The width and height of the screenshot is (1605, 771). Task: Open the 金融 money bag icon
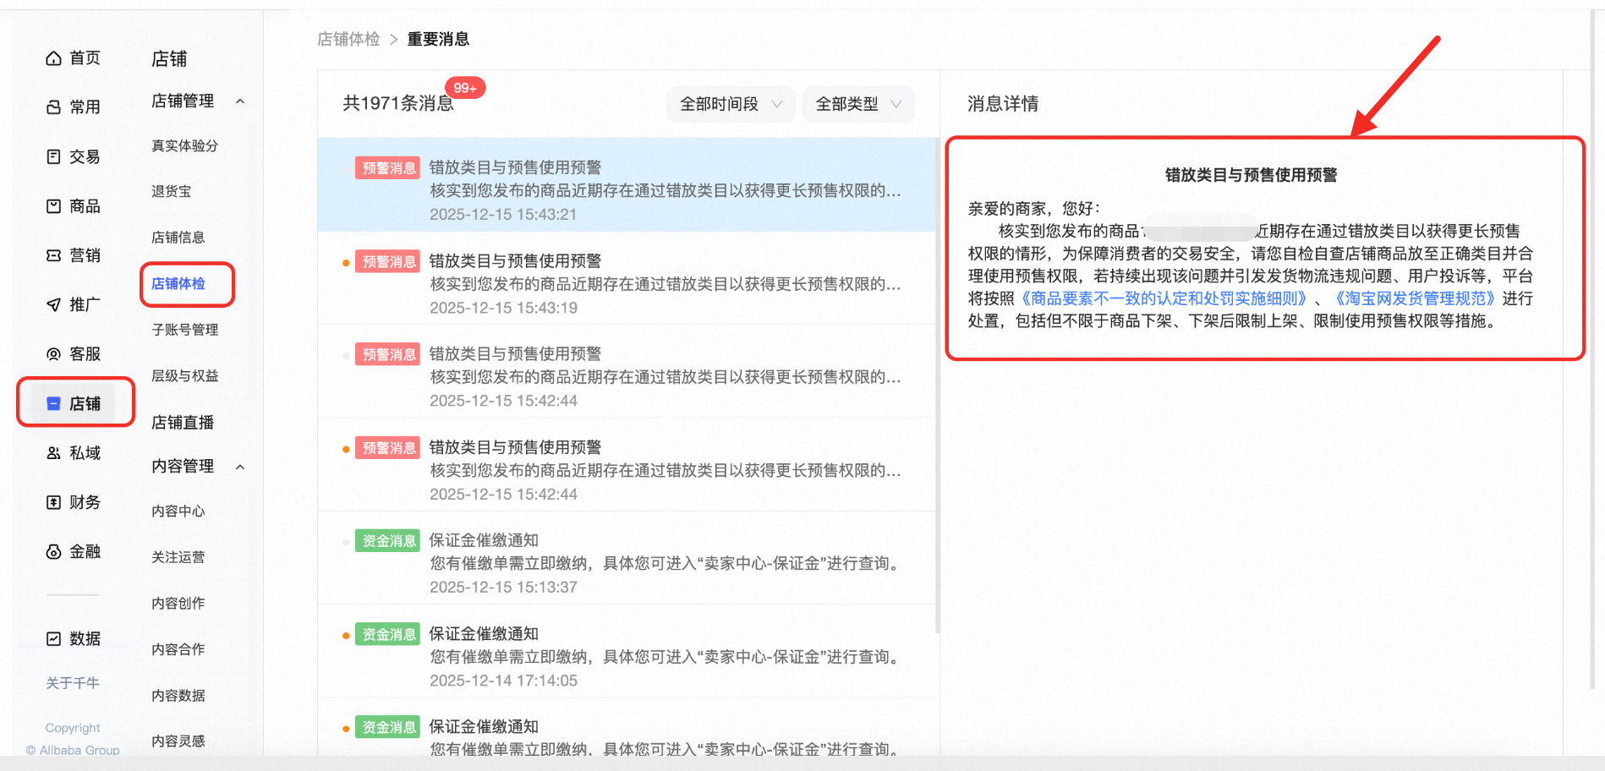[53, 551]
